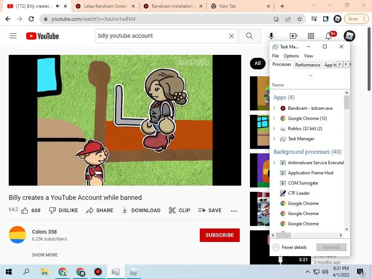Open YouTube notifications bell

(x=328, y=36)
